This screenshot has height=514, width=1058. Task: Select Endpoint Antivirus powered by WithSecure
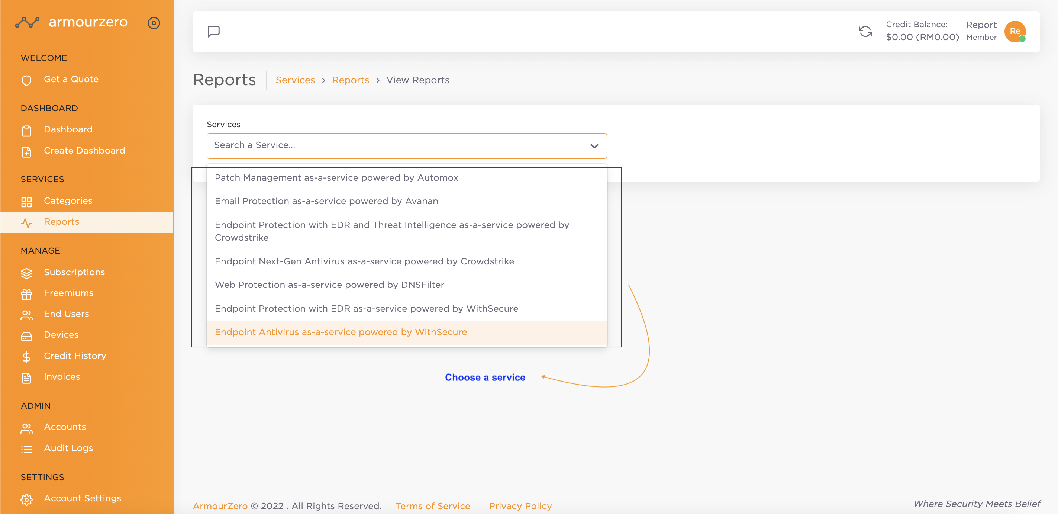coord(407,333)
